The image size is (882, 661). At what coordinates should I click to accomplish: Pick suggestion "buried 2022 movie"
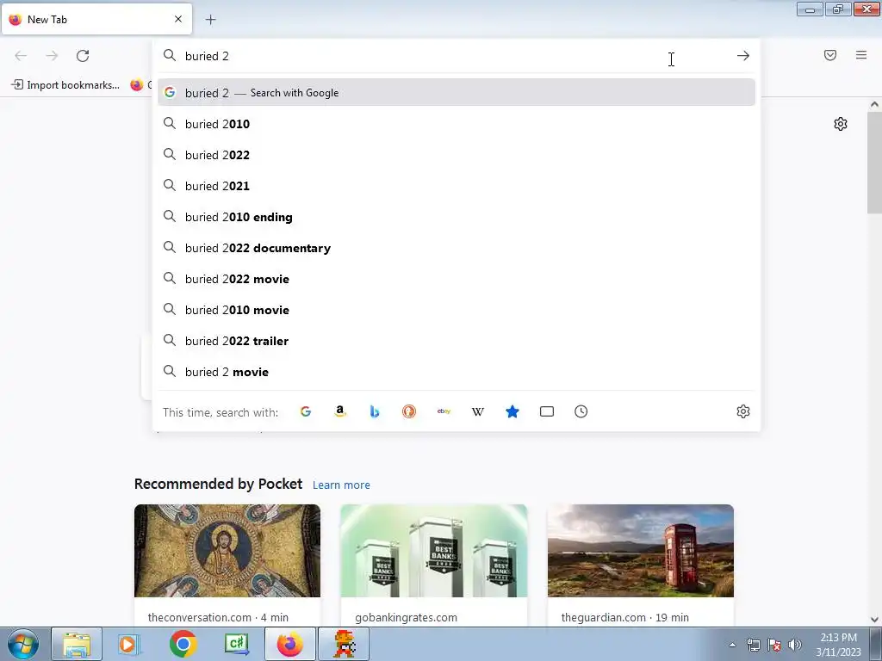tap(457, 279)
